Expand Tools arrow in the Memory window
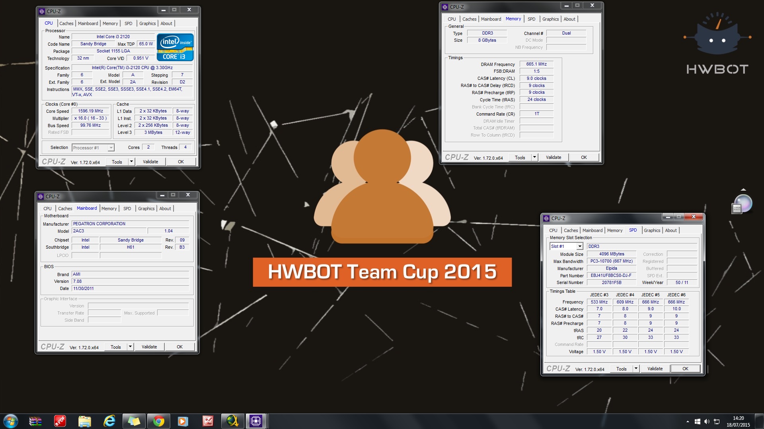Screen dimensions: 764x429 coord(535,157)
